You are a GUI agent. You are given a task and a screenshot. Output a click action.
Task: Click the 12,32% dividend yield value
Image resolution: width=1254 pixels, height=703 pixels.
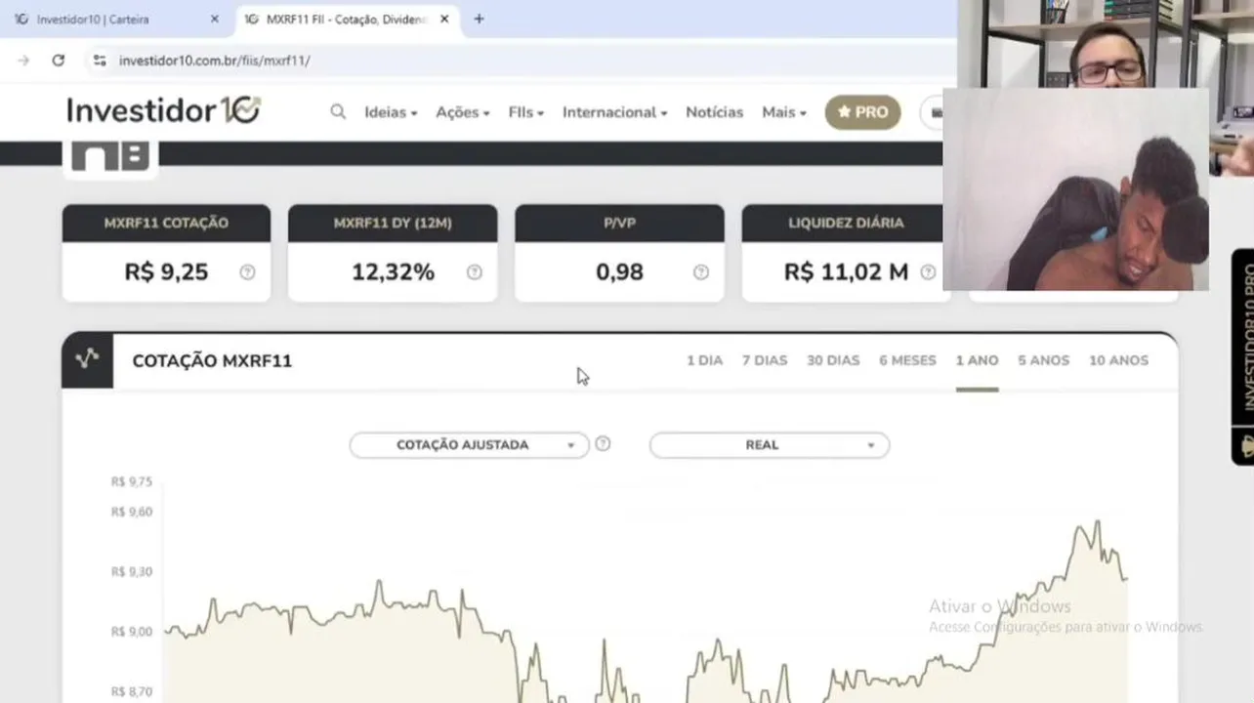point(393,272)
